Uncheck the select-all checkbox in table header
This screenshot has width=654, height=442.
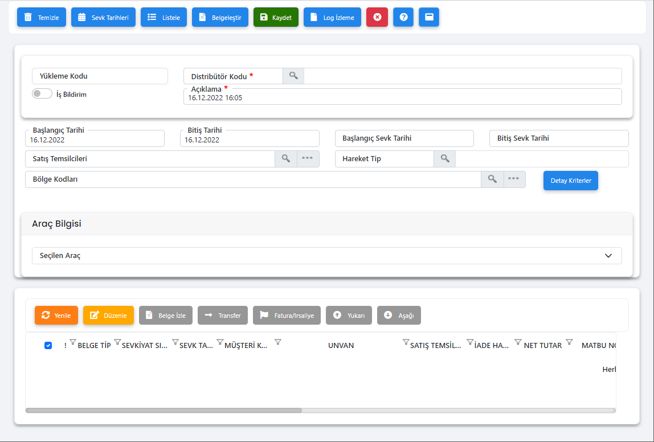click(x=48, y=345)
